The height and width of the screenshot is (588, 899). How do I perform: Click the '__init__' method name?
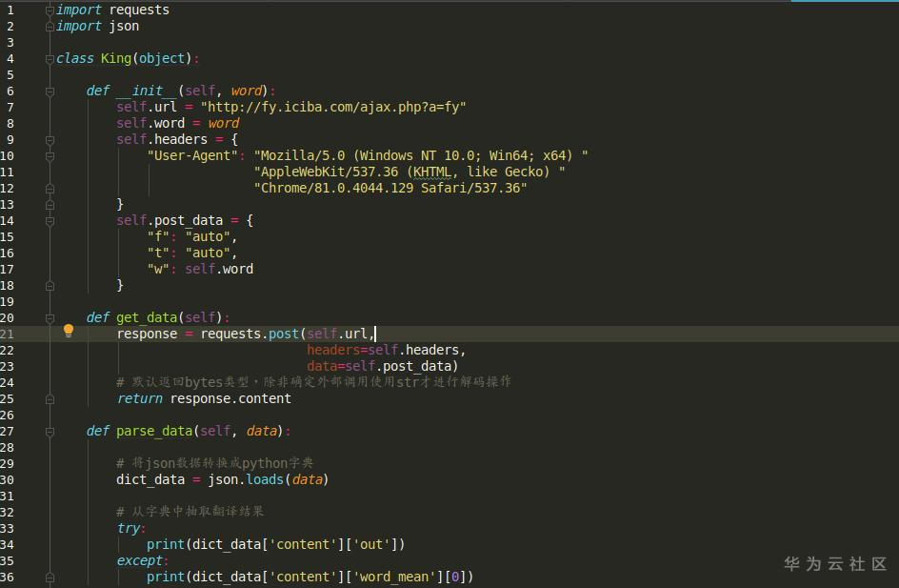point(148,91)
